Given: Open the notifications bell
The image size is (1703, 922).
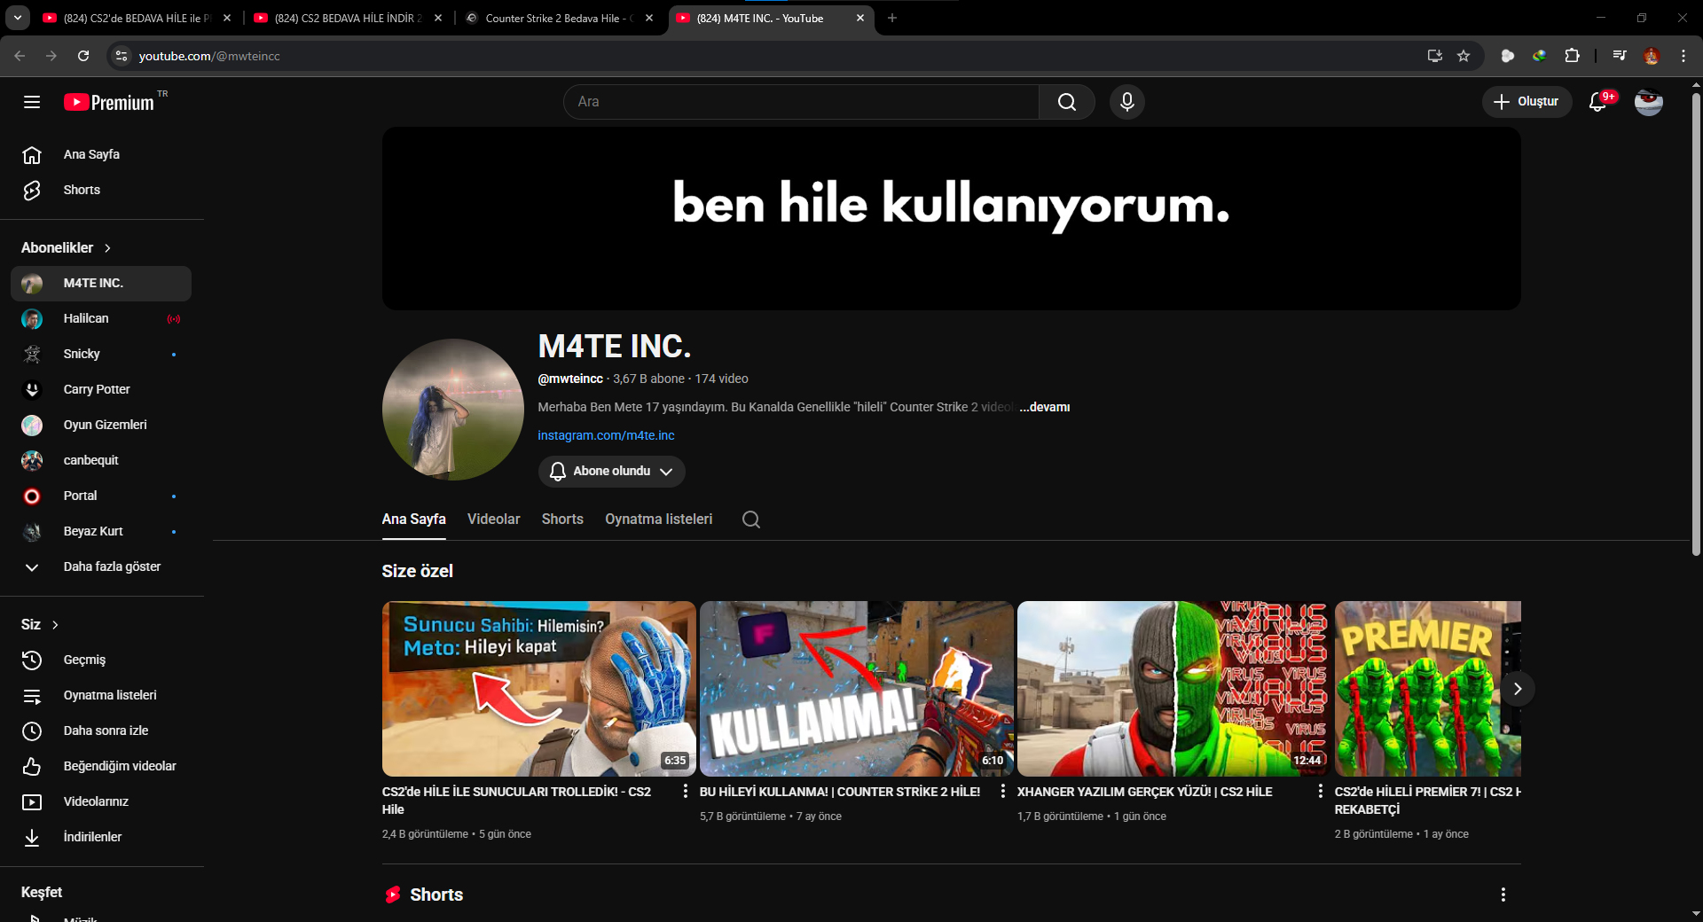Looking at the screenshot, I should pos(1599,102).
